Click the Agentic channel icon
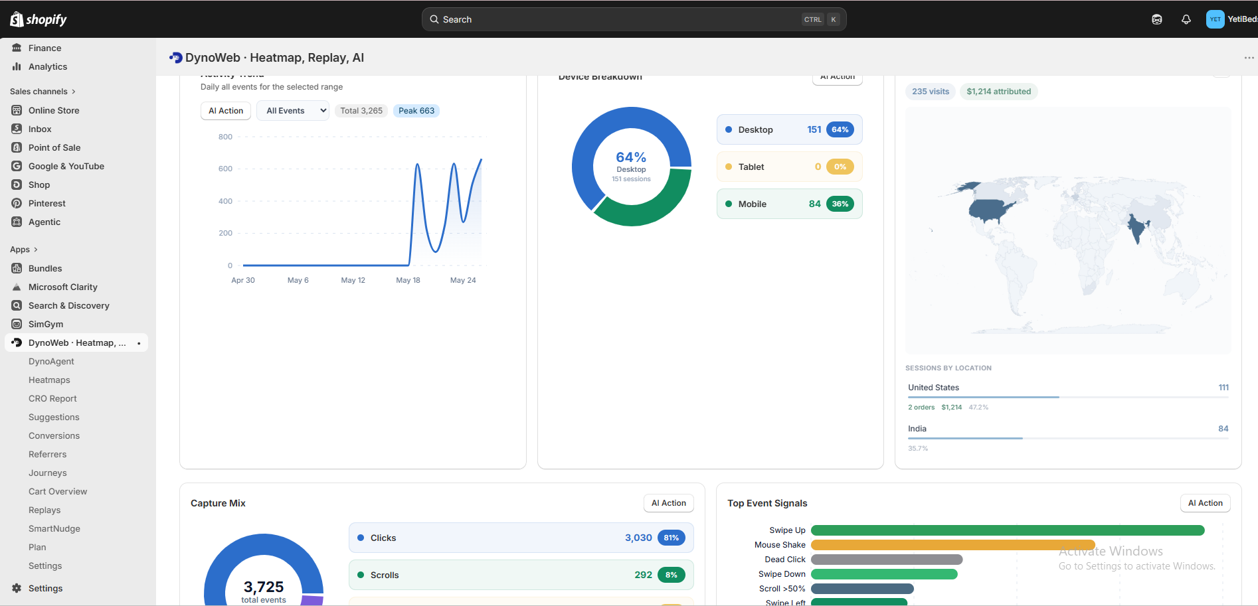This screenshot has height=606, width=1258. click(17, 222)
